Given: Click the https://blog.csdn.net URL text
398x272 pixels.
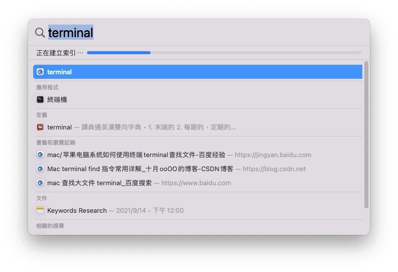Looking at the screenshot, I should pos(274,169).
